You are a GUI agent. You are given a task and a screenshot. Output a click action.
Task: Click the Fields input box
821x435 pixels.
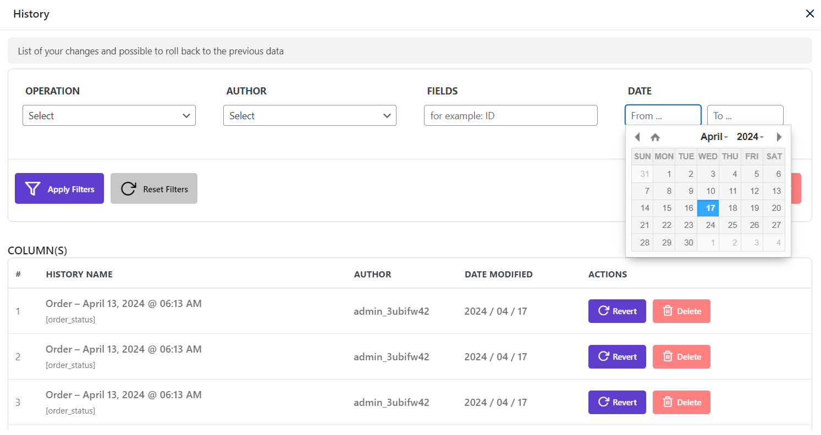click(510, 115)
